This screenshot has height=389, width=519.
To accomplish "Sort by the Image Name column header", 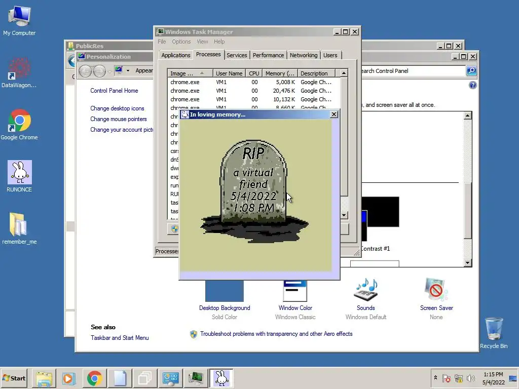I will point(190,73).
